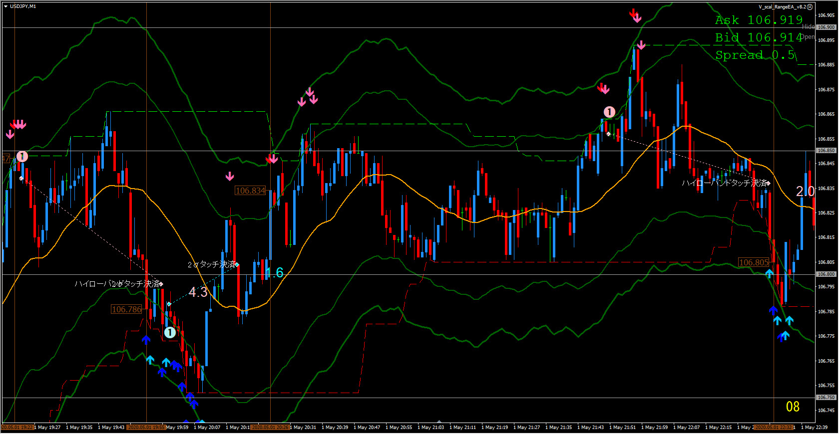This screenshot has width=839, height=434.
Task: Click the 1 May 21:03 time axis label
Action: (x=431, y=428)
